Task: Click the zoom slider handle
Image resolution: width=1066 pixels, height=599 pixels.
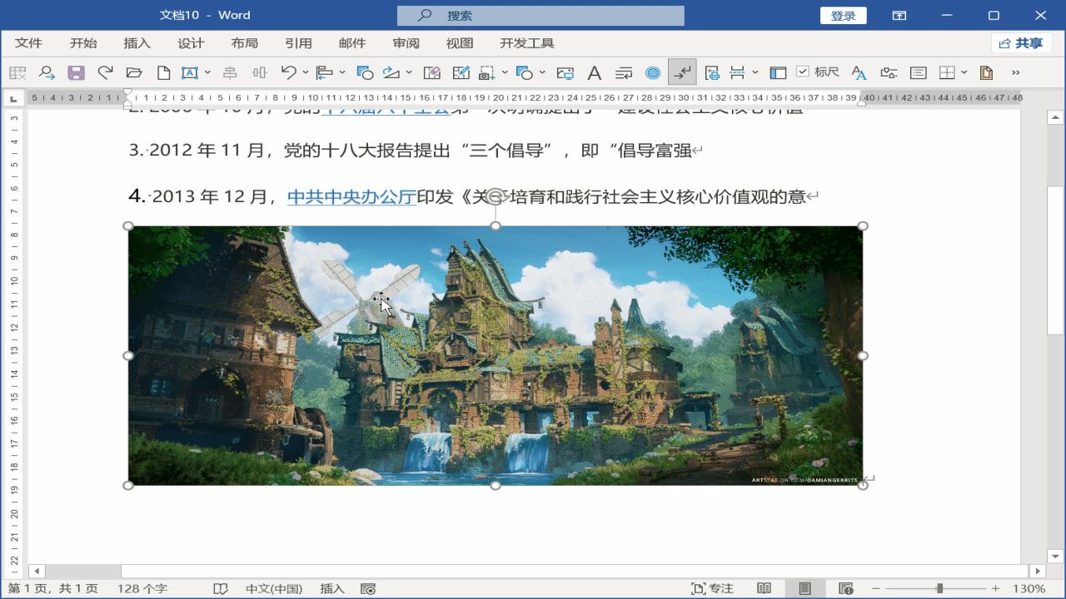Action: [939, 589]
